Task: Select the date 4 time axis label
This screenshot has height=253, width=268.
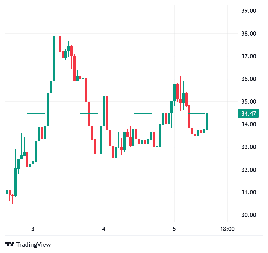Action: click(x=104, y=229)
